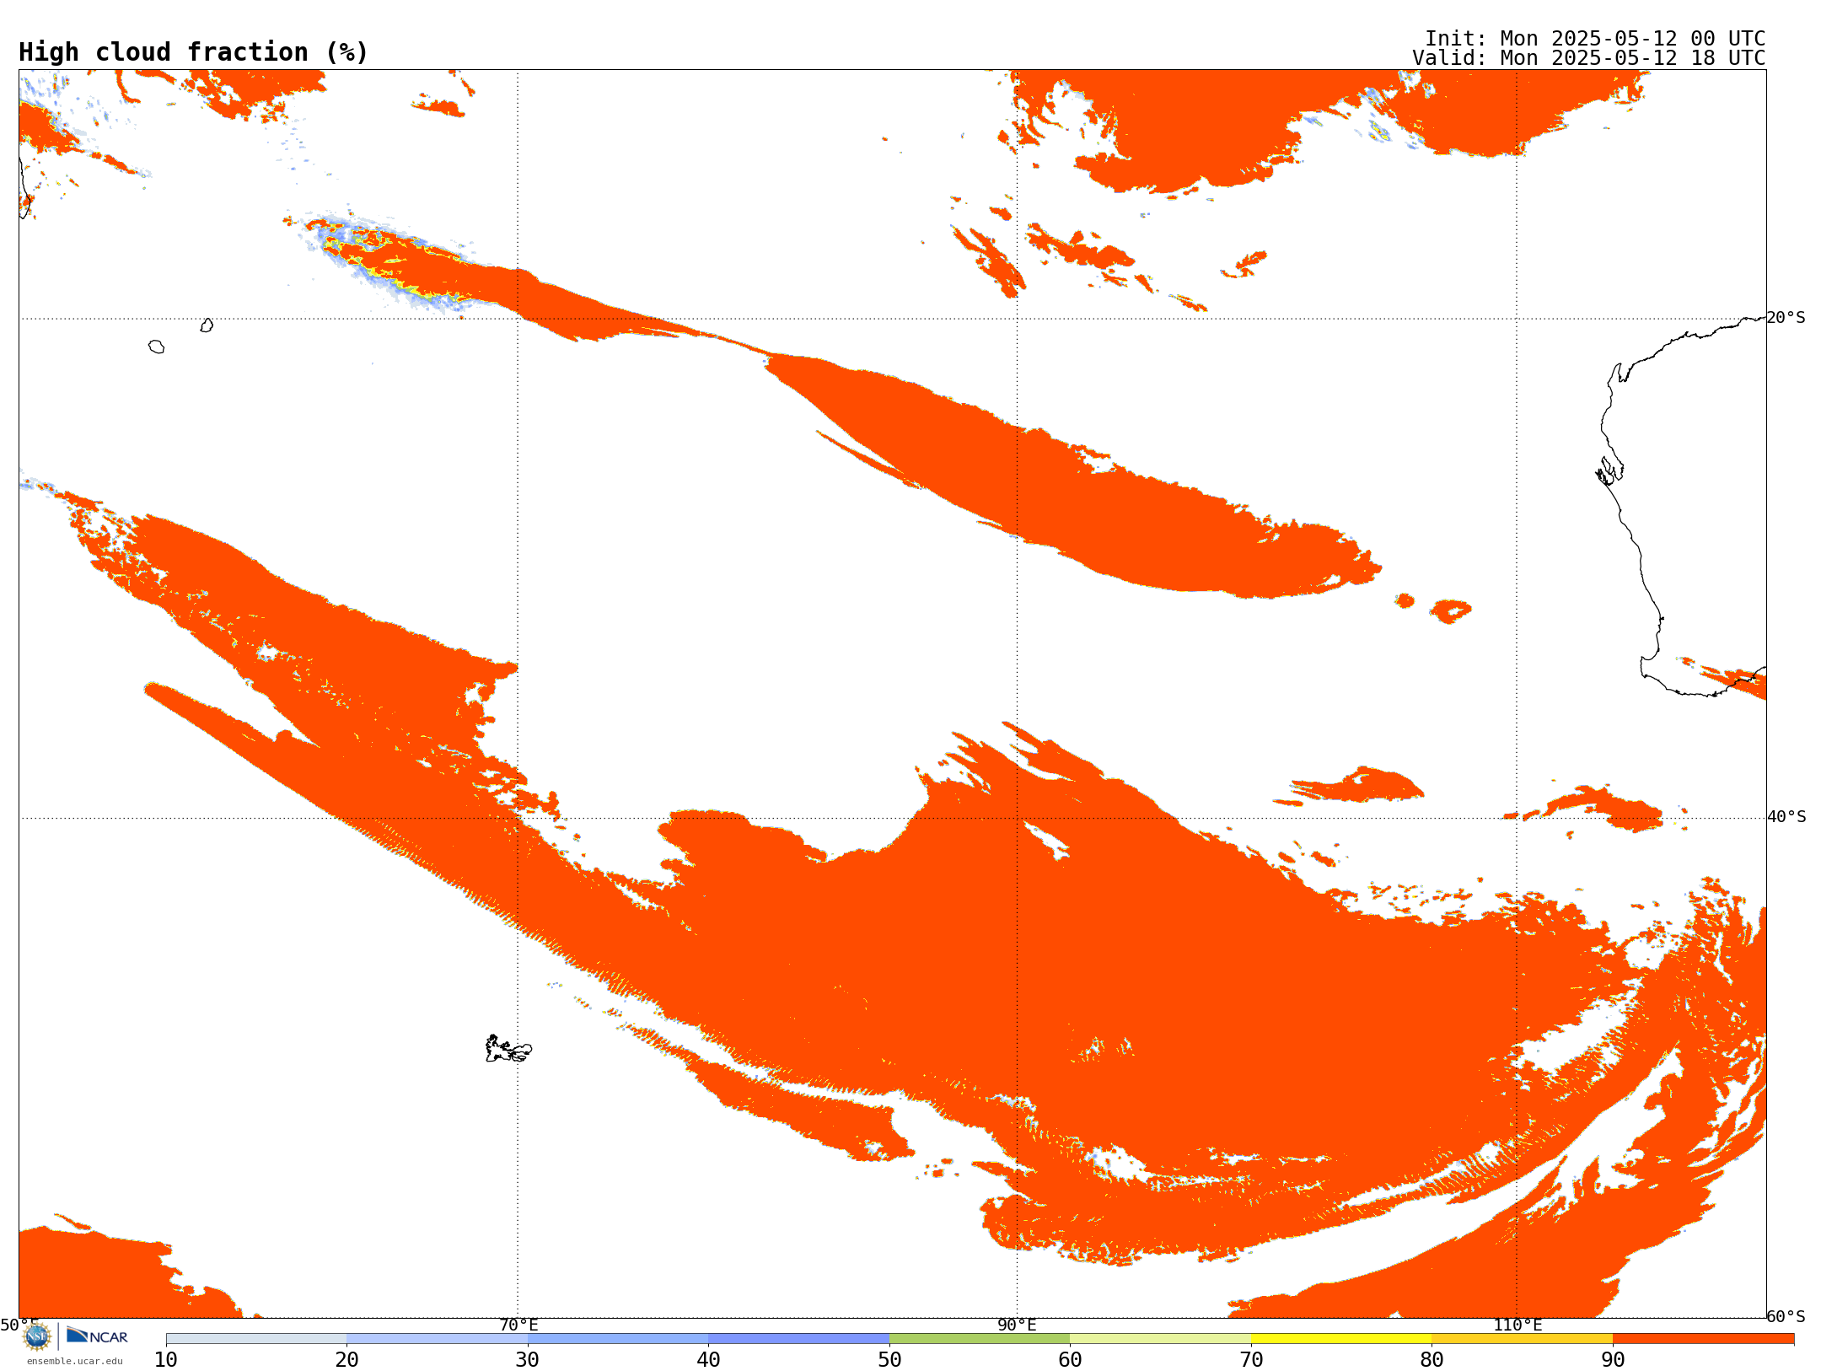Click the colorbar tick label 60
Viewport: 1821px width, 1371px height.
pos(1070,1360)
